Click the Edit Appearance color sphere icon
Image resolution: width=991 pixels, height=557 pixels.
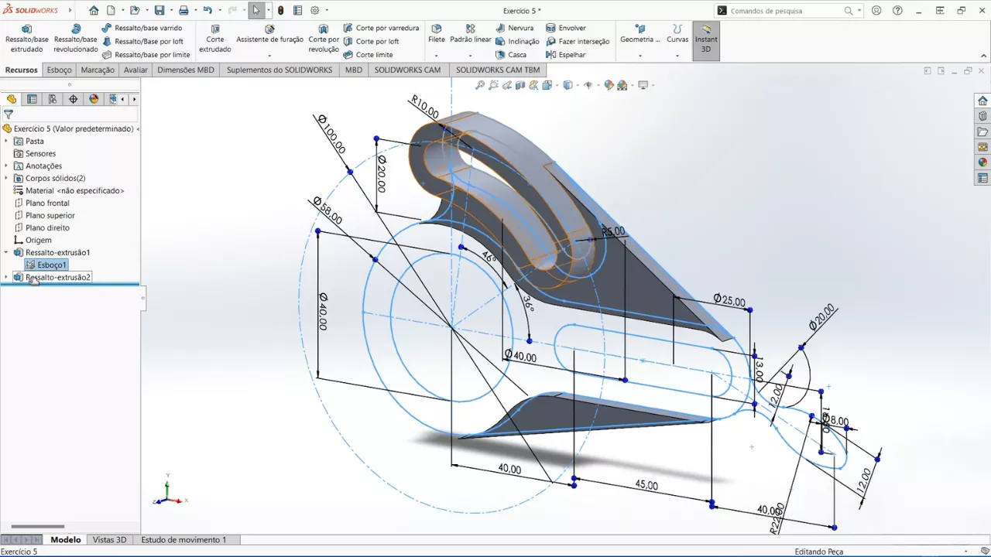[609, 85]
